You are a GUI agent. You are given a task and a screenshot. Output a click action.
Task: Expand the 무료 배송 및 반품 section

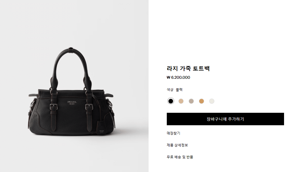[180, 157]
